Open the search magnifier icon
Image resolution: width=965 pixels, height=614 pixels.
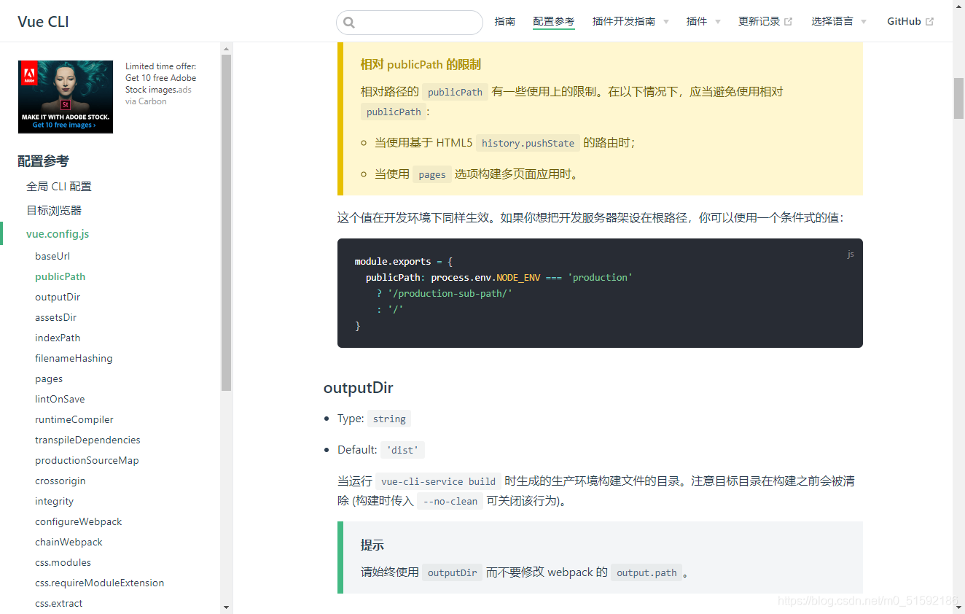[348, 22]
